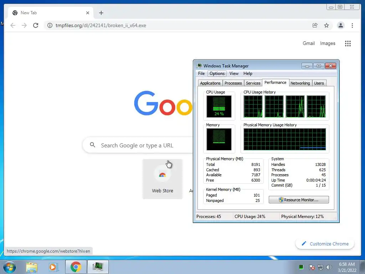365x274 pixels.
Task: Select Chrome taskbar button
Action: (x=76, y=267)
